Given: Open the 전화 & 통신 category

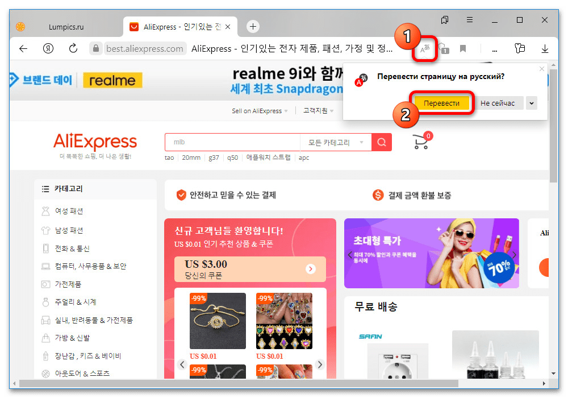Looking at the screenshot, I should [x=72, y=248].
